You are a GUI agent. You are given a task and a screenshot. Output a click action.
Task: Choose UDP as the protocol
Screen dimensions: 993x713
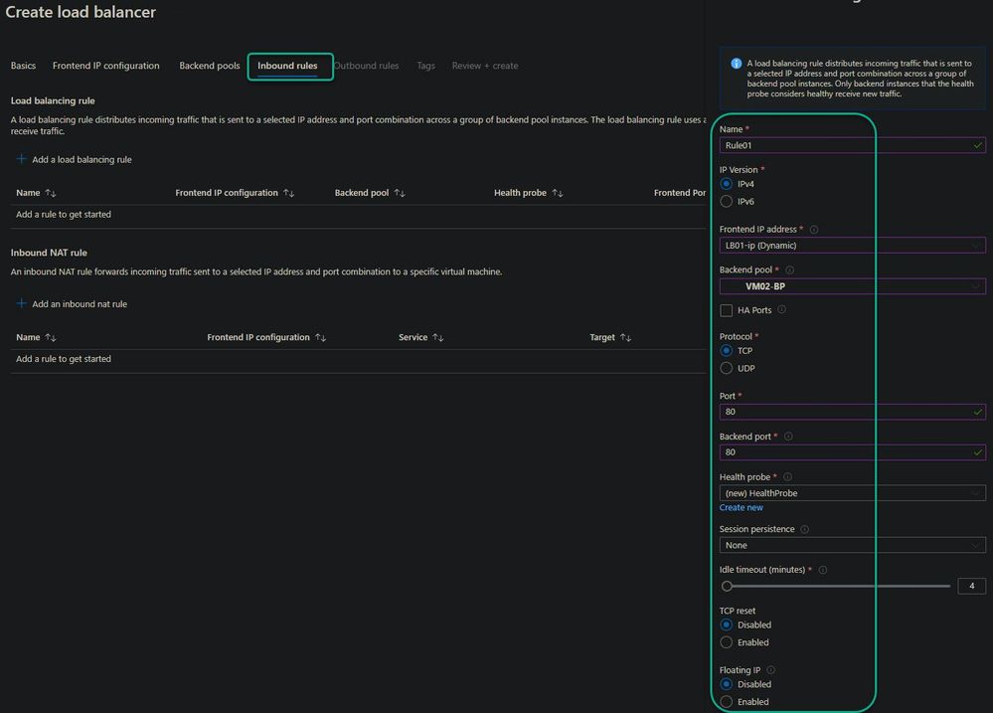(727, 369)
